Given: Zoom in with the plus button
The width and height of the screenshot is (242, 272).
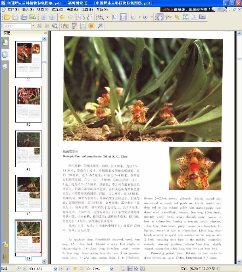Looking at the screenshot, I should coord(146,17).
